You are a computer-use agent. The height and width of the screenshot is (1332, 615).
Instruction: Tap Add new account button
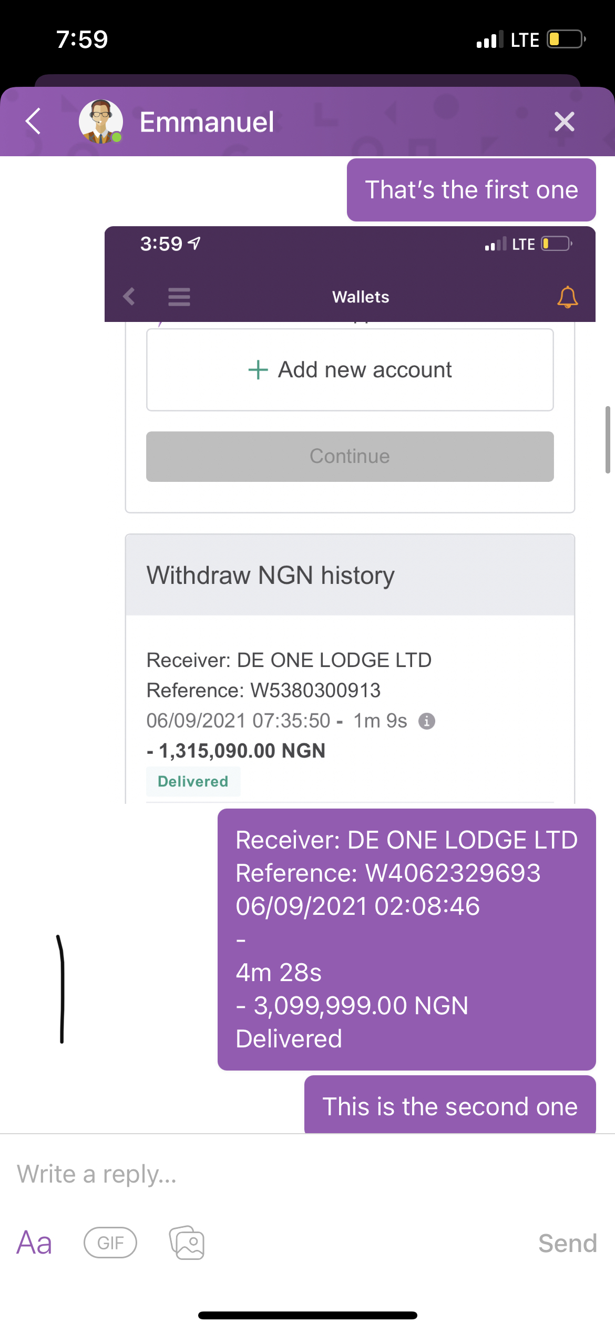350,370
